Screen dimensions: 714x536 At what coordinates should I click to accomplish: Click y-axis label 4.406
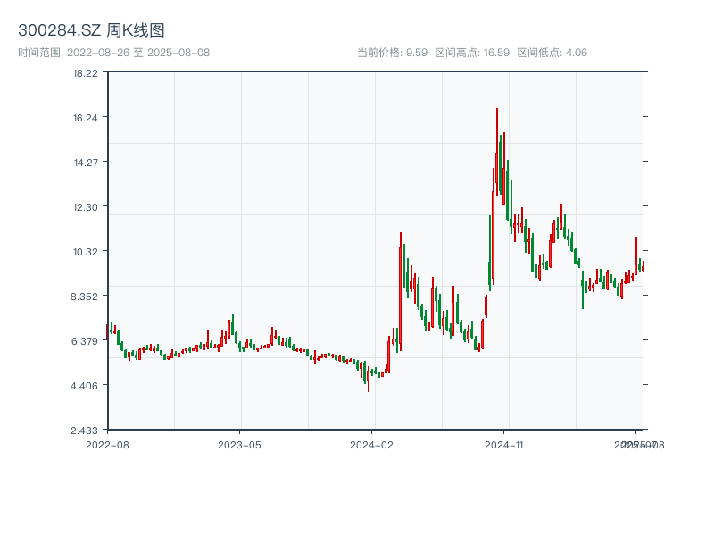pyautogui.click(x=84, y=386)
